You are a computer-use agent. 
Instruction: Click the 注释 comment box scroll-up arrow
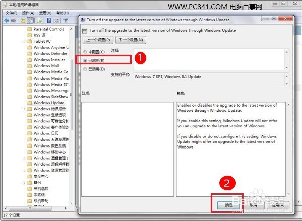pyautogui.click(x=286, y=52)
